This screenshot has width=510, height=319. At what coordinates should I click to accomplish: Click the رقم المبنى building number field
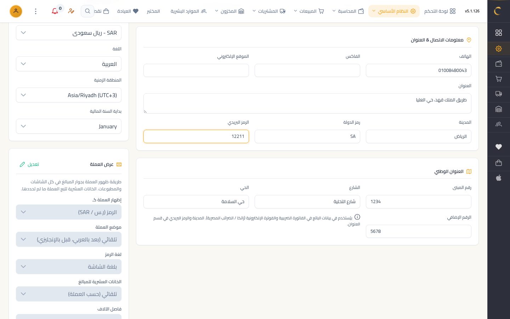tap(419, 202)
